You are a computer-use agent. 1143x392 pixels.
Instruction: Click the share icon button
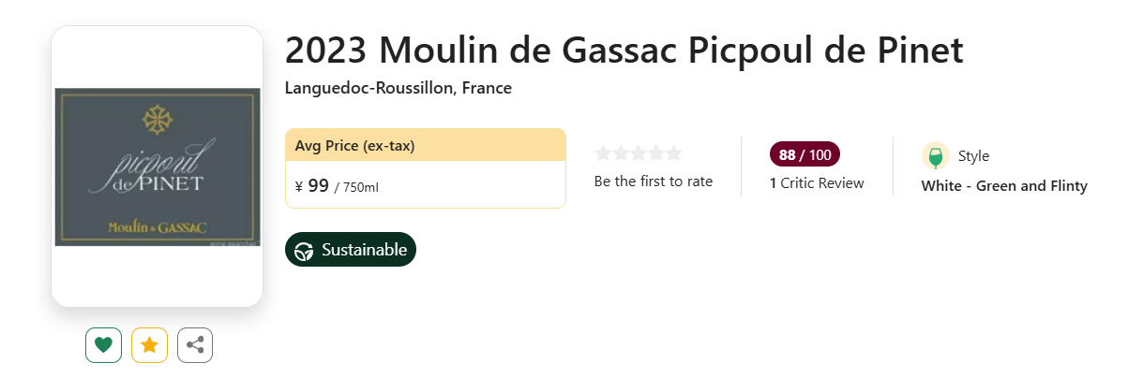pos(195,345)
